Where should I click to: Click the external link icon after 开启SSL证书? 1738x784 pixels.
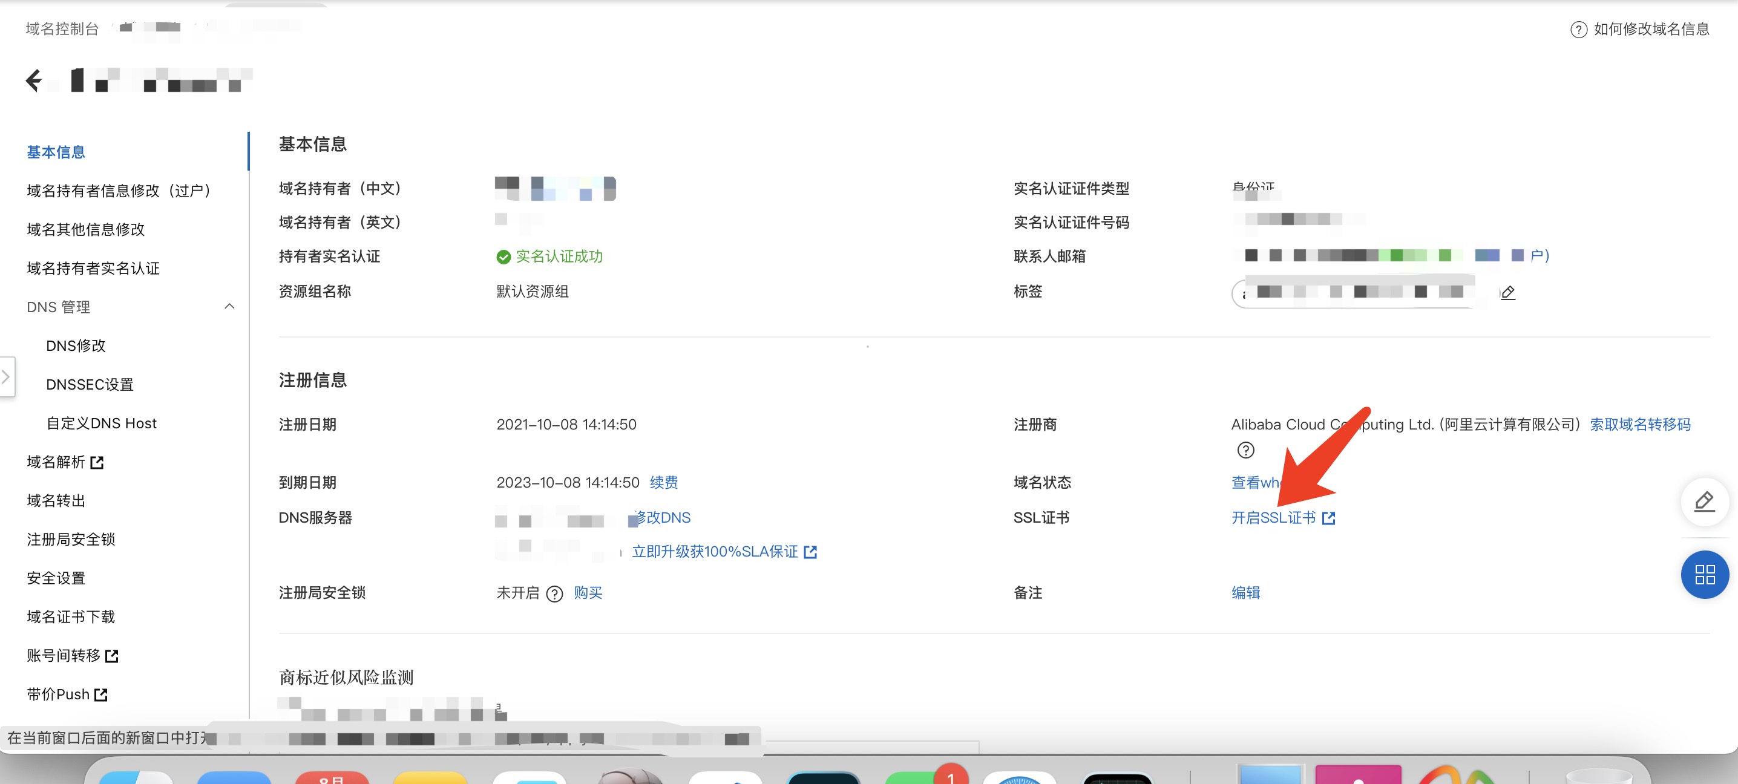pos(1328,518)
